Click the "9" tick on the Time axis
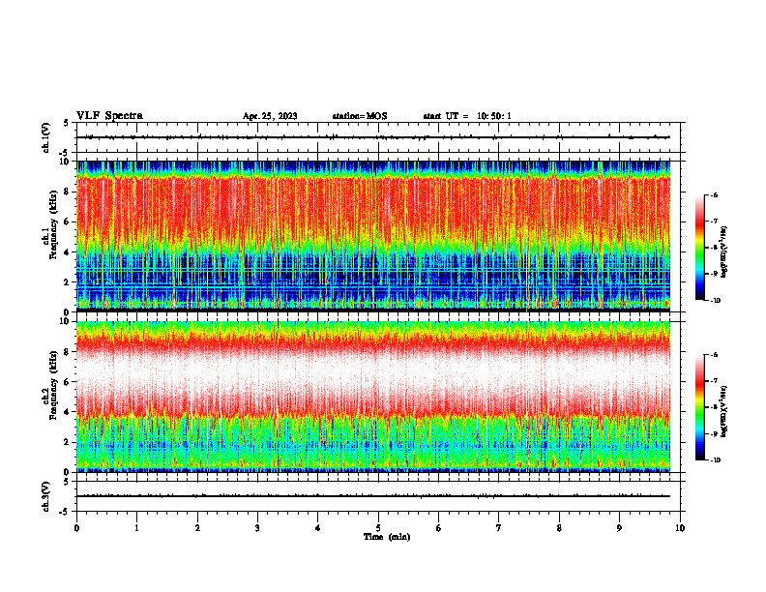 (619, 528)
